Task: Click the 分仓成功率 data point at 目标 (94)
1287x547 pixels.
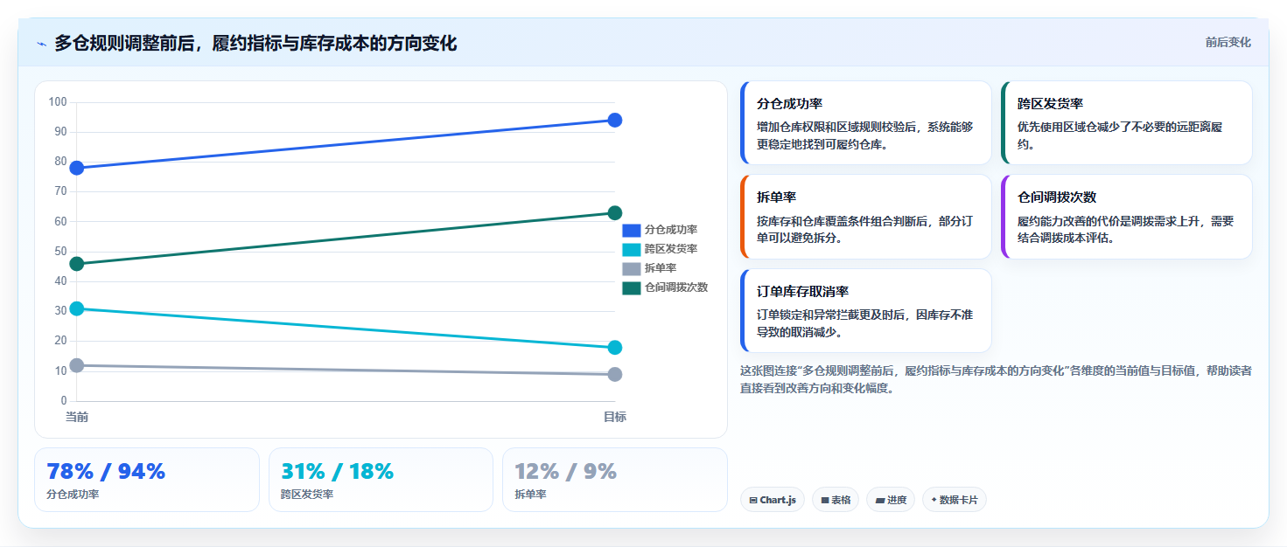Action: (x=614, y=120)
